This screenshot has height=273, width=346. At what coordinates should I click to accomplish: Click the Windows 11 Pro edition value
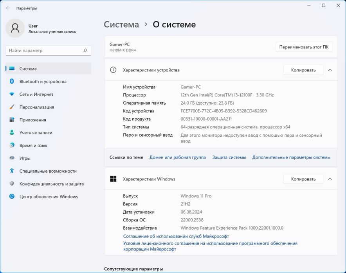196,196
